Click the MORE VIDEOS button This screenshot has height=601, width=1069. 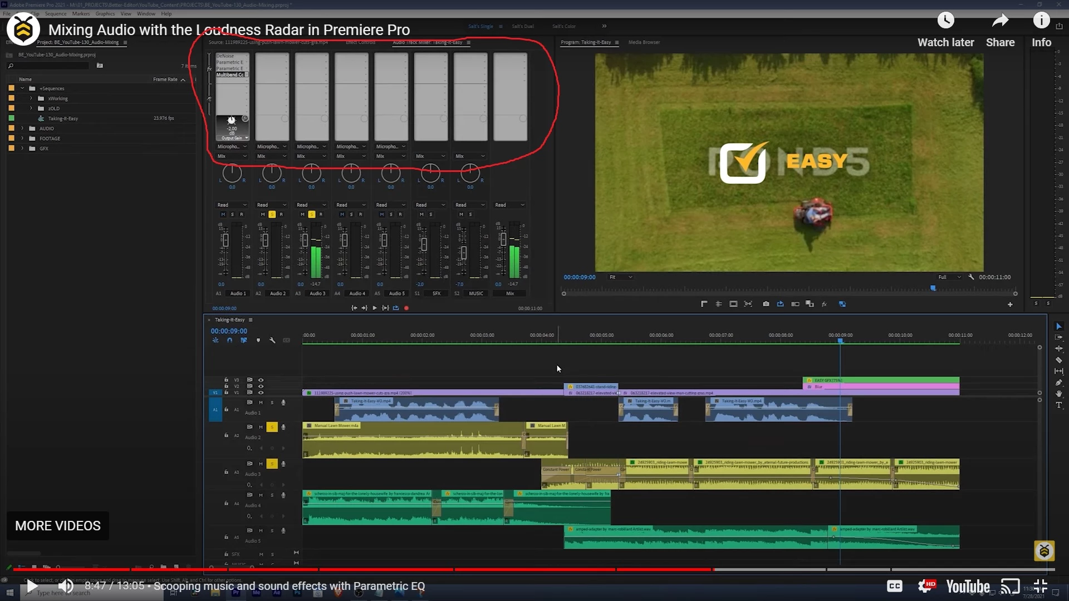[x=58, y=526]
